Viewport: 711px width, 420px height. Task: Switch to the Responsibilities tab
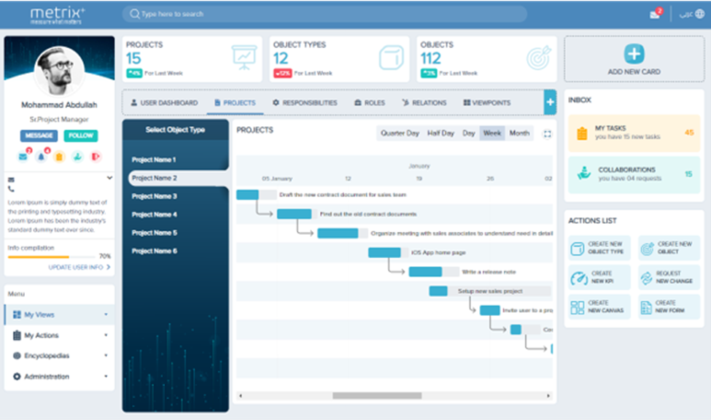click(x=304, y=103)
